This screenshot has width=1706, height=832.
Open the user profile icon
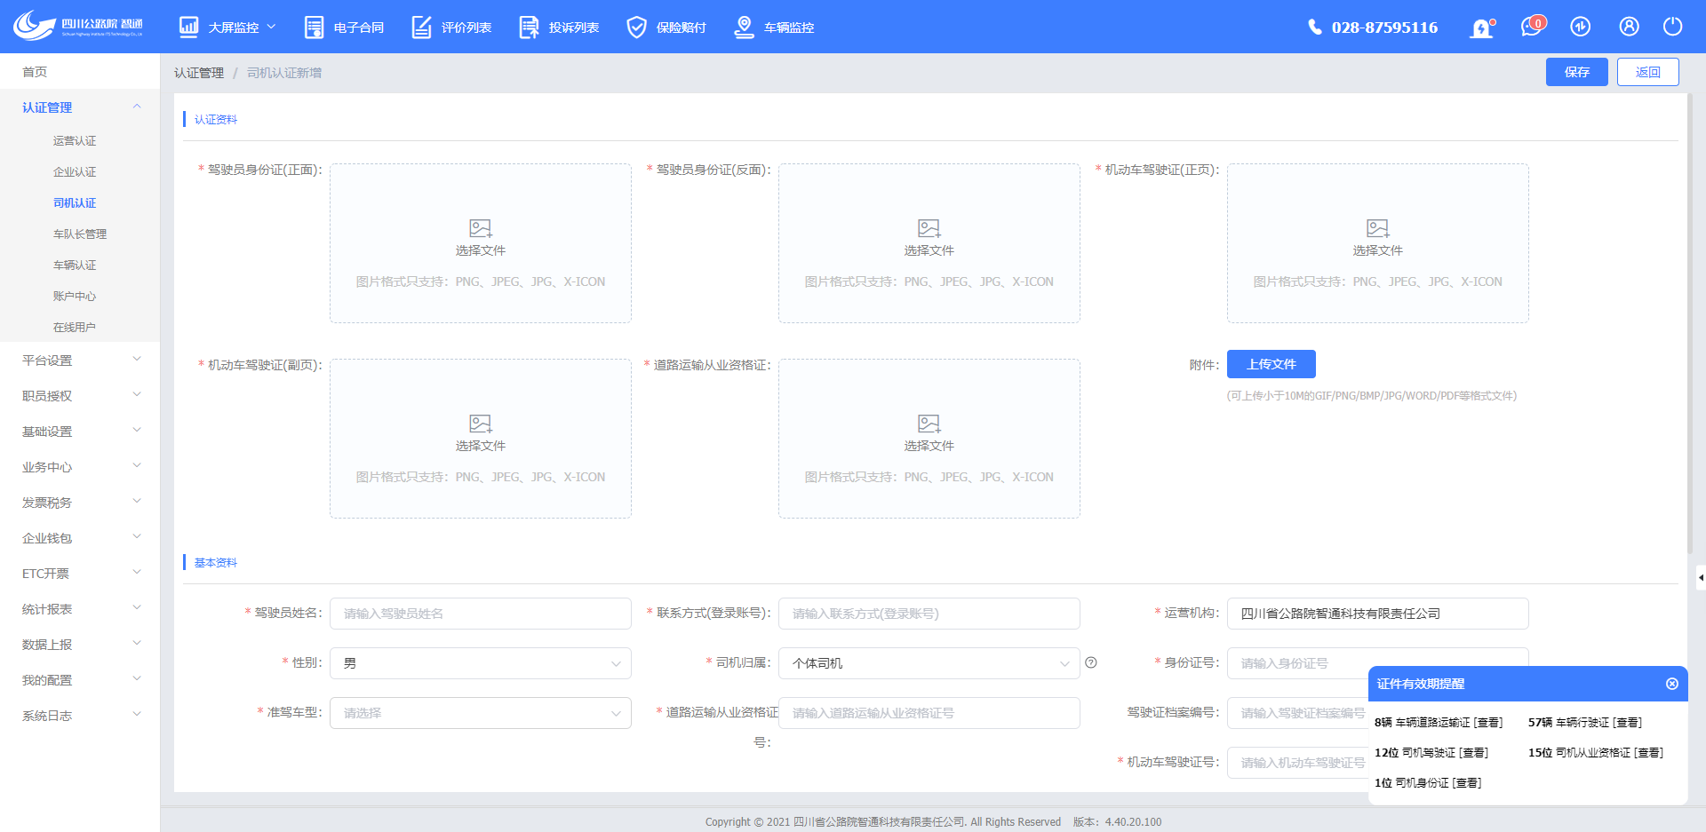(1629, 27)
